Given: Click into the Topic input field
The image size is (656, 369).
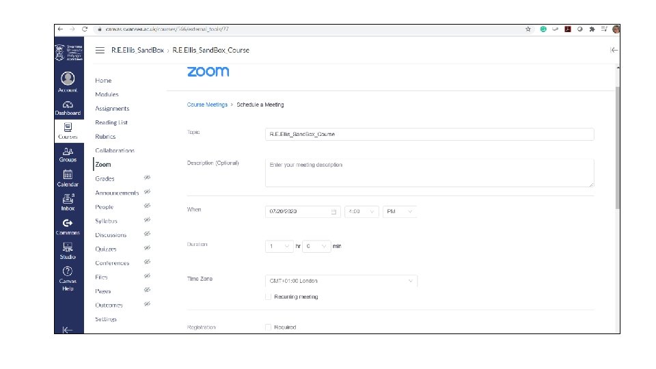Looking at the screenshot, I should coord(429,135).
